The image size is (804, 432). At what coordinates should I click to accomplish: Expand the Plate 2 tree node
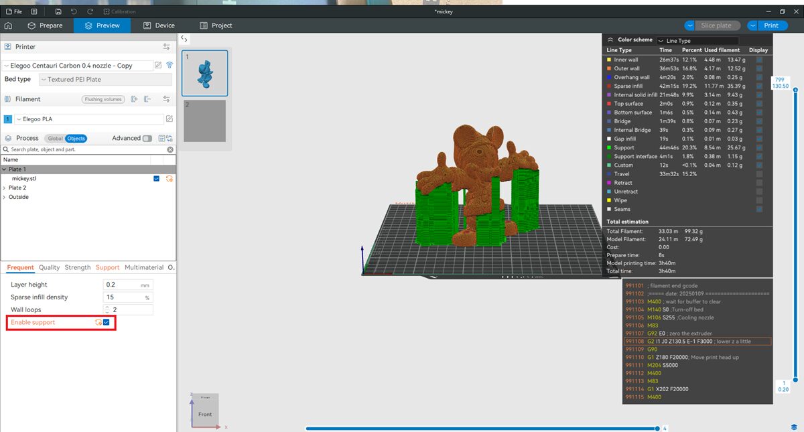click(4, 188)
